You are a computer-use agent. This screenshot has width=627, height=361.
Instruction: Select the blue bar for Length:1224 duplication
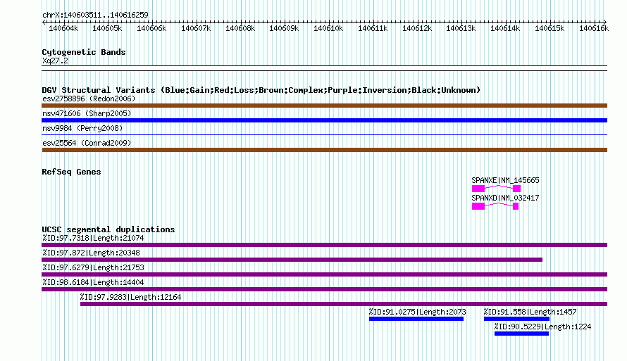pyautogui.click(x=521, y=334)
